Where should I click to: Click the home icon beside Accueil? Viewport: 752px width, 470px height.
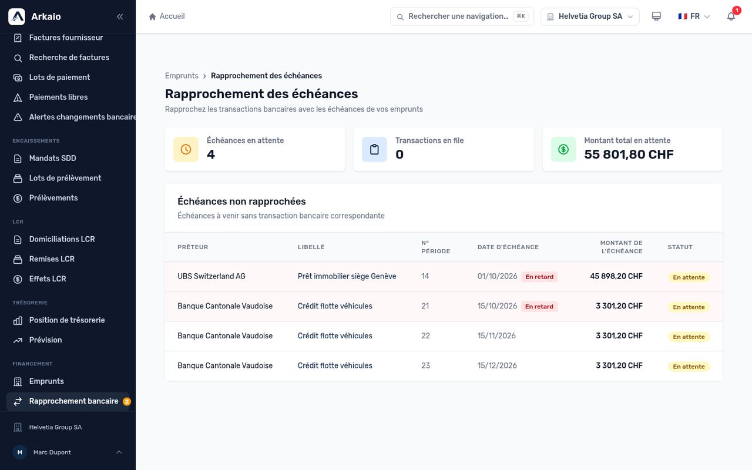point(153,16)
